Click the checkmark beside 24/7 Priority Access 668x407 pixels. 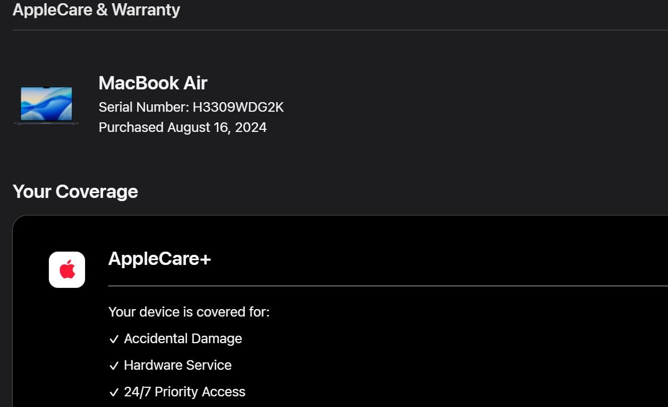(x=114, y=393)
